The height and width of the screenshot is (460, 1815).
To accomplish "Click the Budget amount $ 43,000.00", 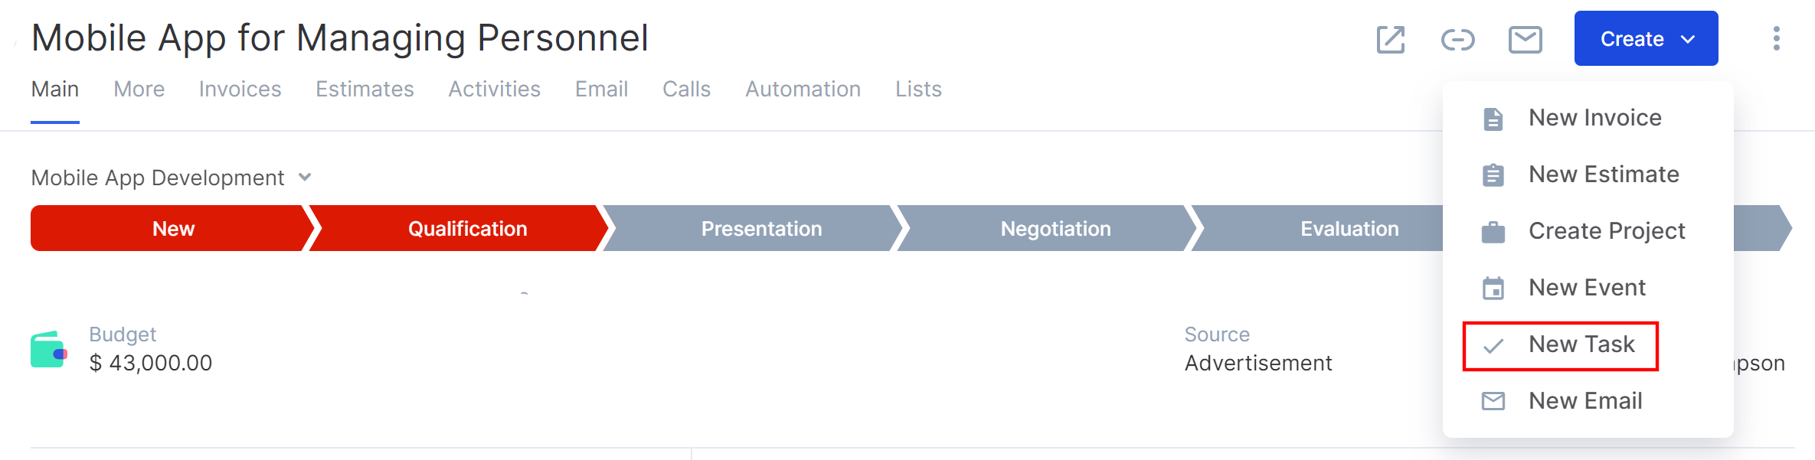I will 151,363.
